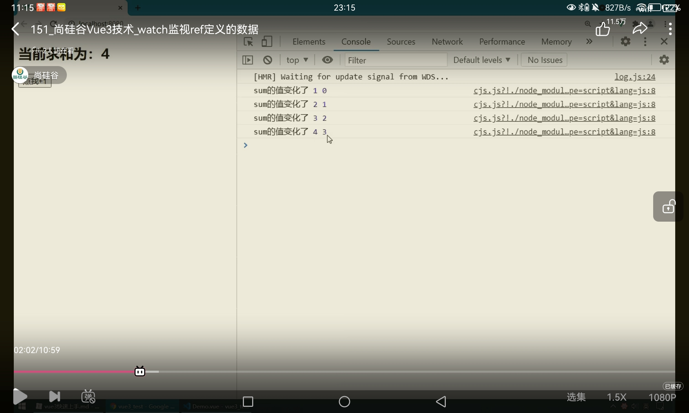Switch to the Elements tab
Screen dimensions: 689x413
(x=309, y=42)
